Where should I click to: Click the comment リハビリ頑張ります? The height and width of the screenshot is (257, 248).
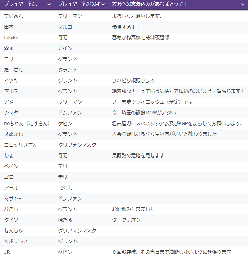pos(133,81)
